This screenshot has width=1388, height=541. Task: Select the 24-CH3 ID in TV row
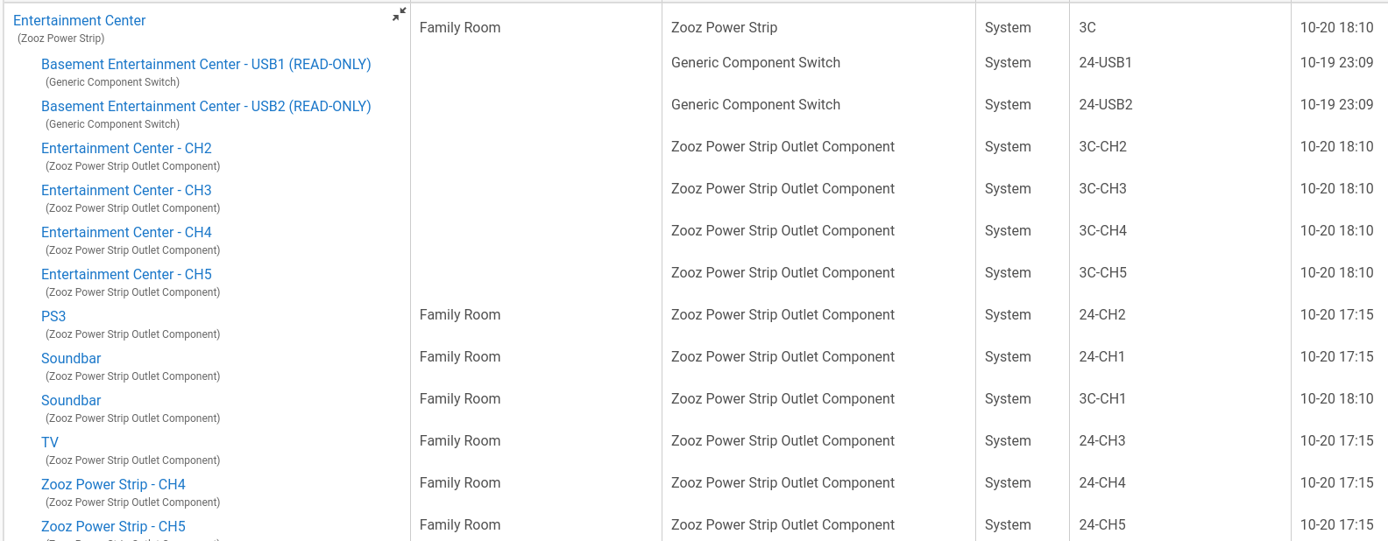tap(1102, 440)
